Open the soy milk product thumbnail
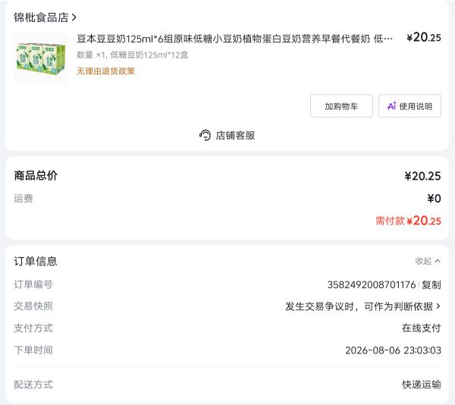This screenshot has height=405, width=455. pos(41,59)
